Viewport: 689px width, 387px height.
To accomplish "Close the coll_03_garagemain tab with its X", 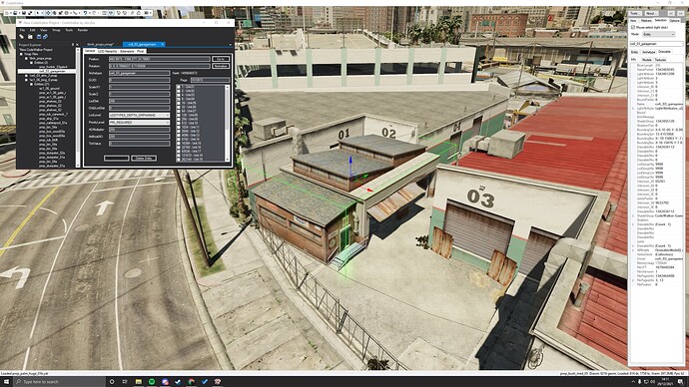I will [x=163, y=44].
